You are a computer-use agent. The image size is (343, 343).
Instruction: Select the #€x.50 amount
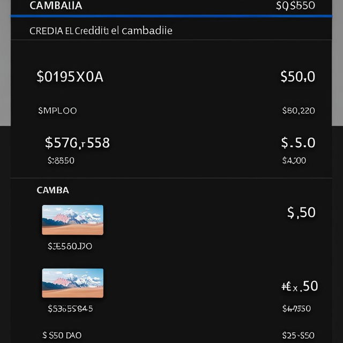pos(300,286)
